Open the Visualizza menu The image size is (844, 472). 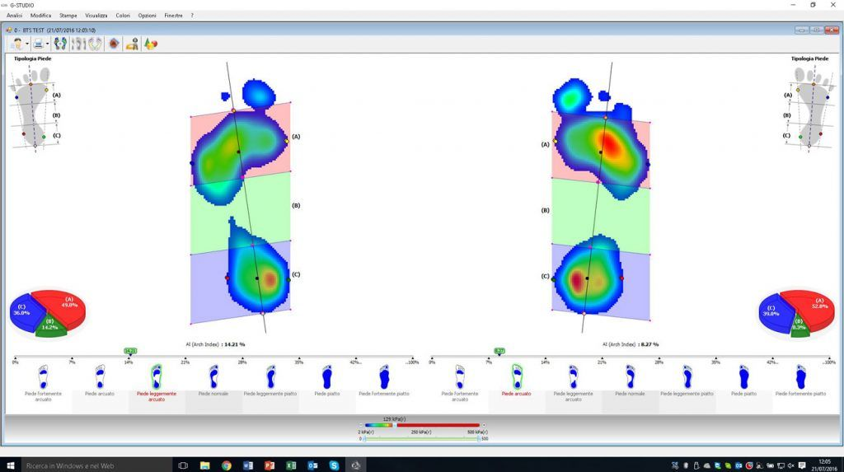click(96, 16)
